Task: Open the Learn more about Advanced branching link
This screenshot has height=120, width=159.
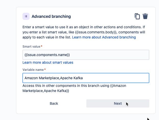Action: [104, 37]
